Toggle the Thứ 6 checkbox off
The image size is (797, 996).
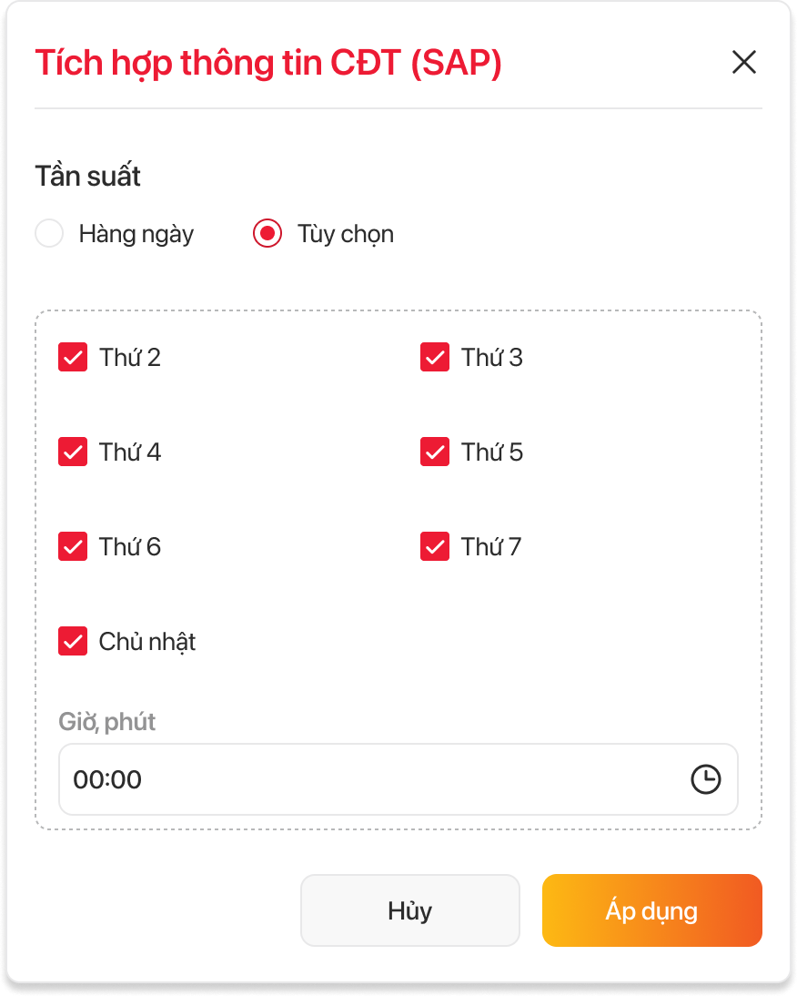(x=73, y=547)
